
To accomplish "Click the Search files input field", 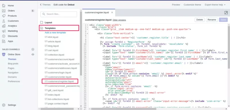I will pos(59,14).
